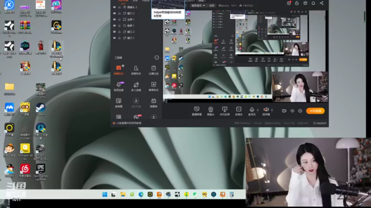
Task: Open the 弹幕助手 danmaku assistant tool
Action: 119,70
